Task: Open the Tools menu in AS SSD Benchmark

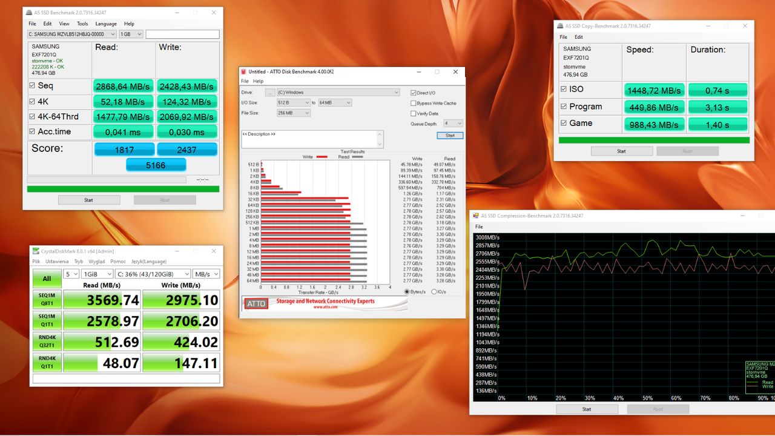Action: [x=82, y=24]
